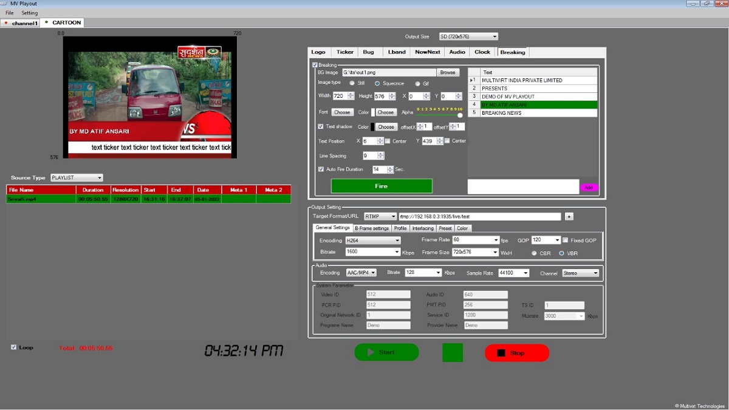729x410 pixels.
Task: Open the NowNext tab
Action: 428,52
